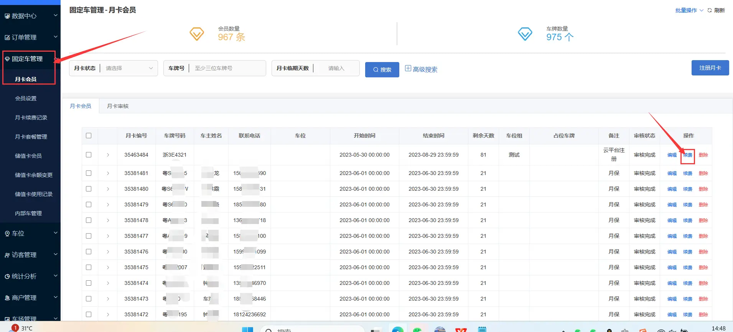This screenshot has height=332, width=733.
Task: Click 续费 link for record 35463484
Action: tap(687, 155)
